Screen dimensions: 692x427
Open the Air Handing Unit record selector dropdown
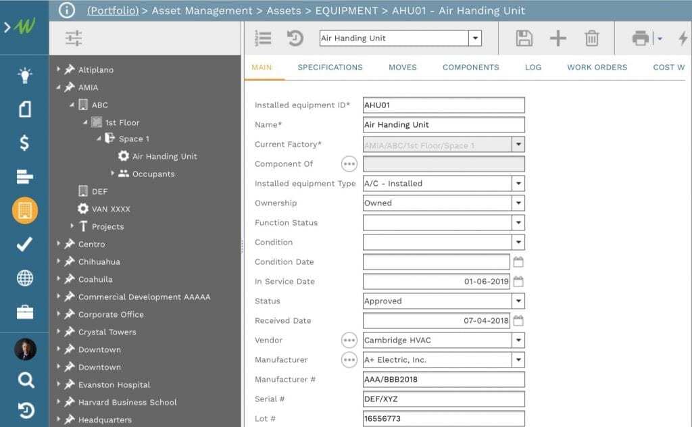tap(475, 39)
